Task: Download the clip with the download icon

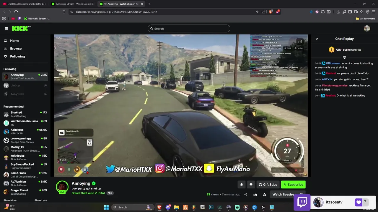Action: point(255,194)
